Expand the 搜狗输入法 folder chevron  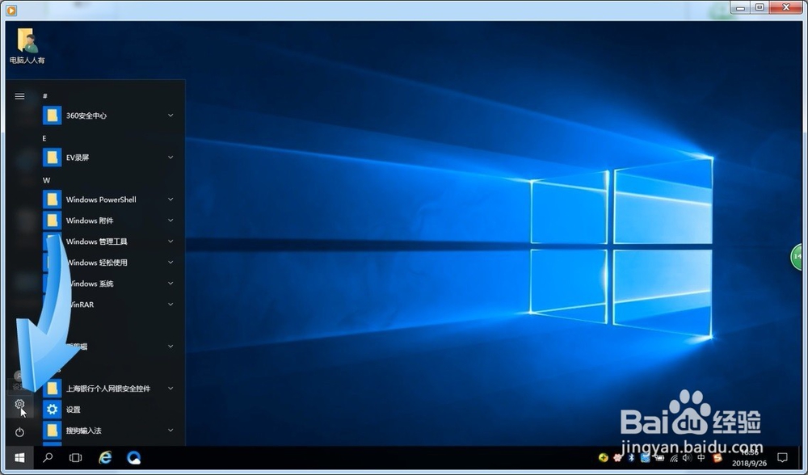click(170, 431)
